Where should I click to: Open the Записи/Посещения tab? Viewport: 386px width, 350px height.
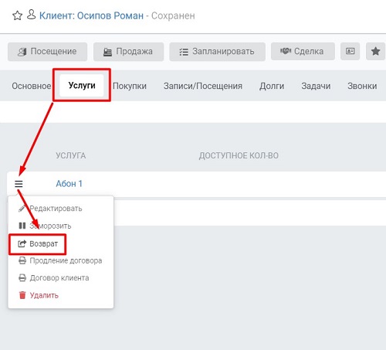click(203, 86)
